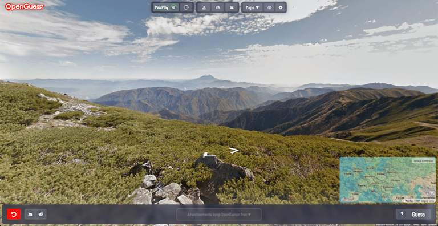Open the settings gear
Image resolution: width=438 pixels, height=226 pixels.
(281, 7)
